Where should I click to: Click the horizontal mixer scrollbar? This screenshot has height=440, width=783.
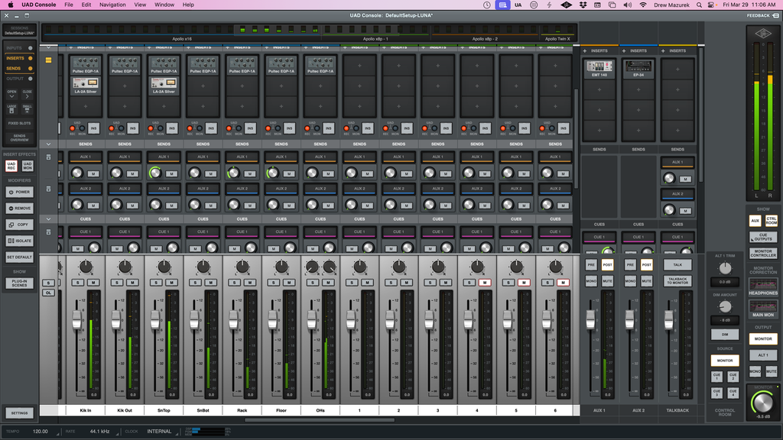[x=320, y=420]
